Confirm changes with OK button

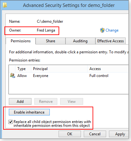coord(70,134)
